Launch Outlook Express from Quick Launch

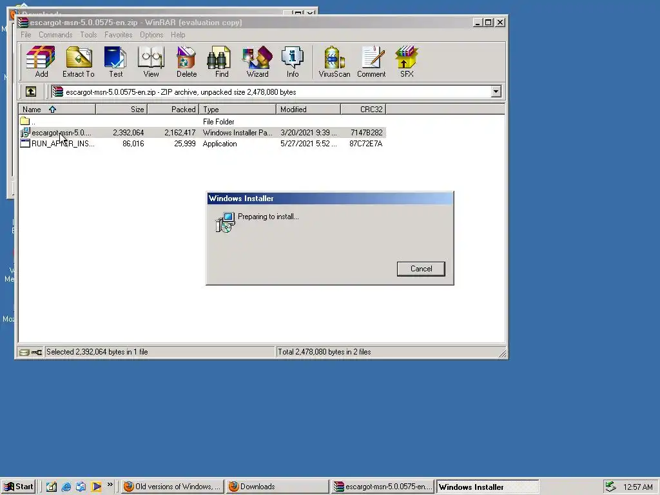[x=81, y=487]
